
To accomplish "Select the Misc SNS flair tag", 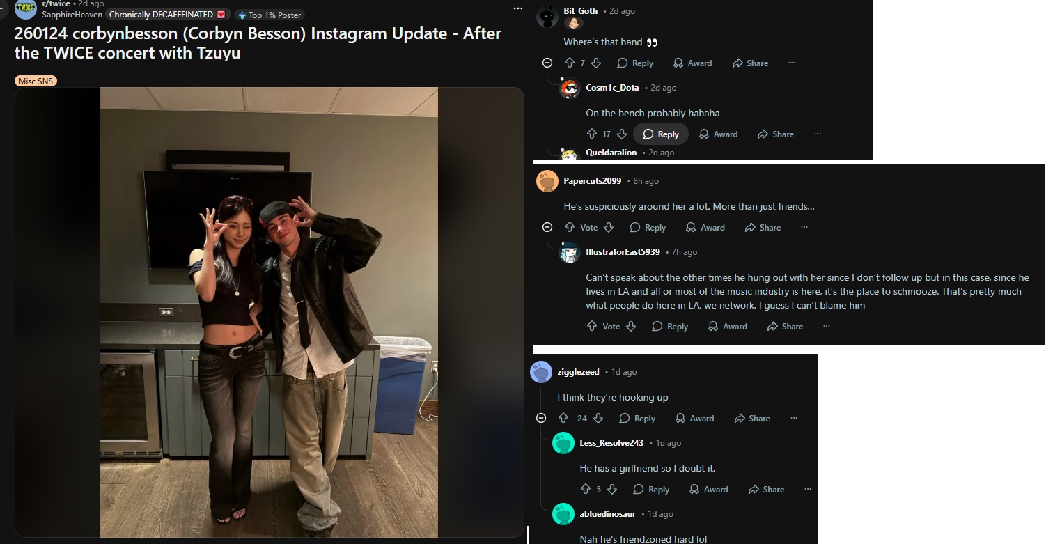I will click(36, 81).
